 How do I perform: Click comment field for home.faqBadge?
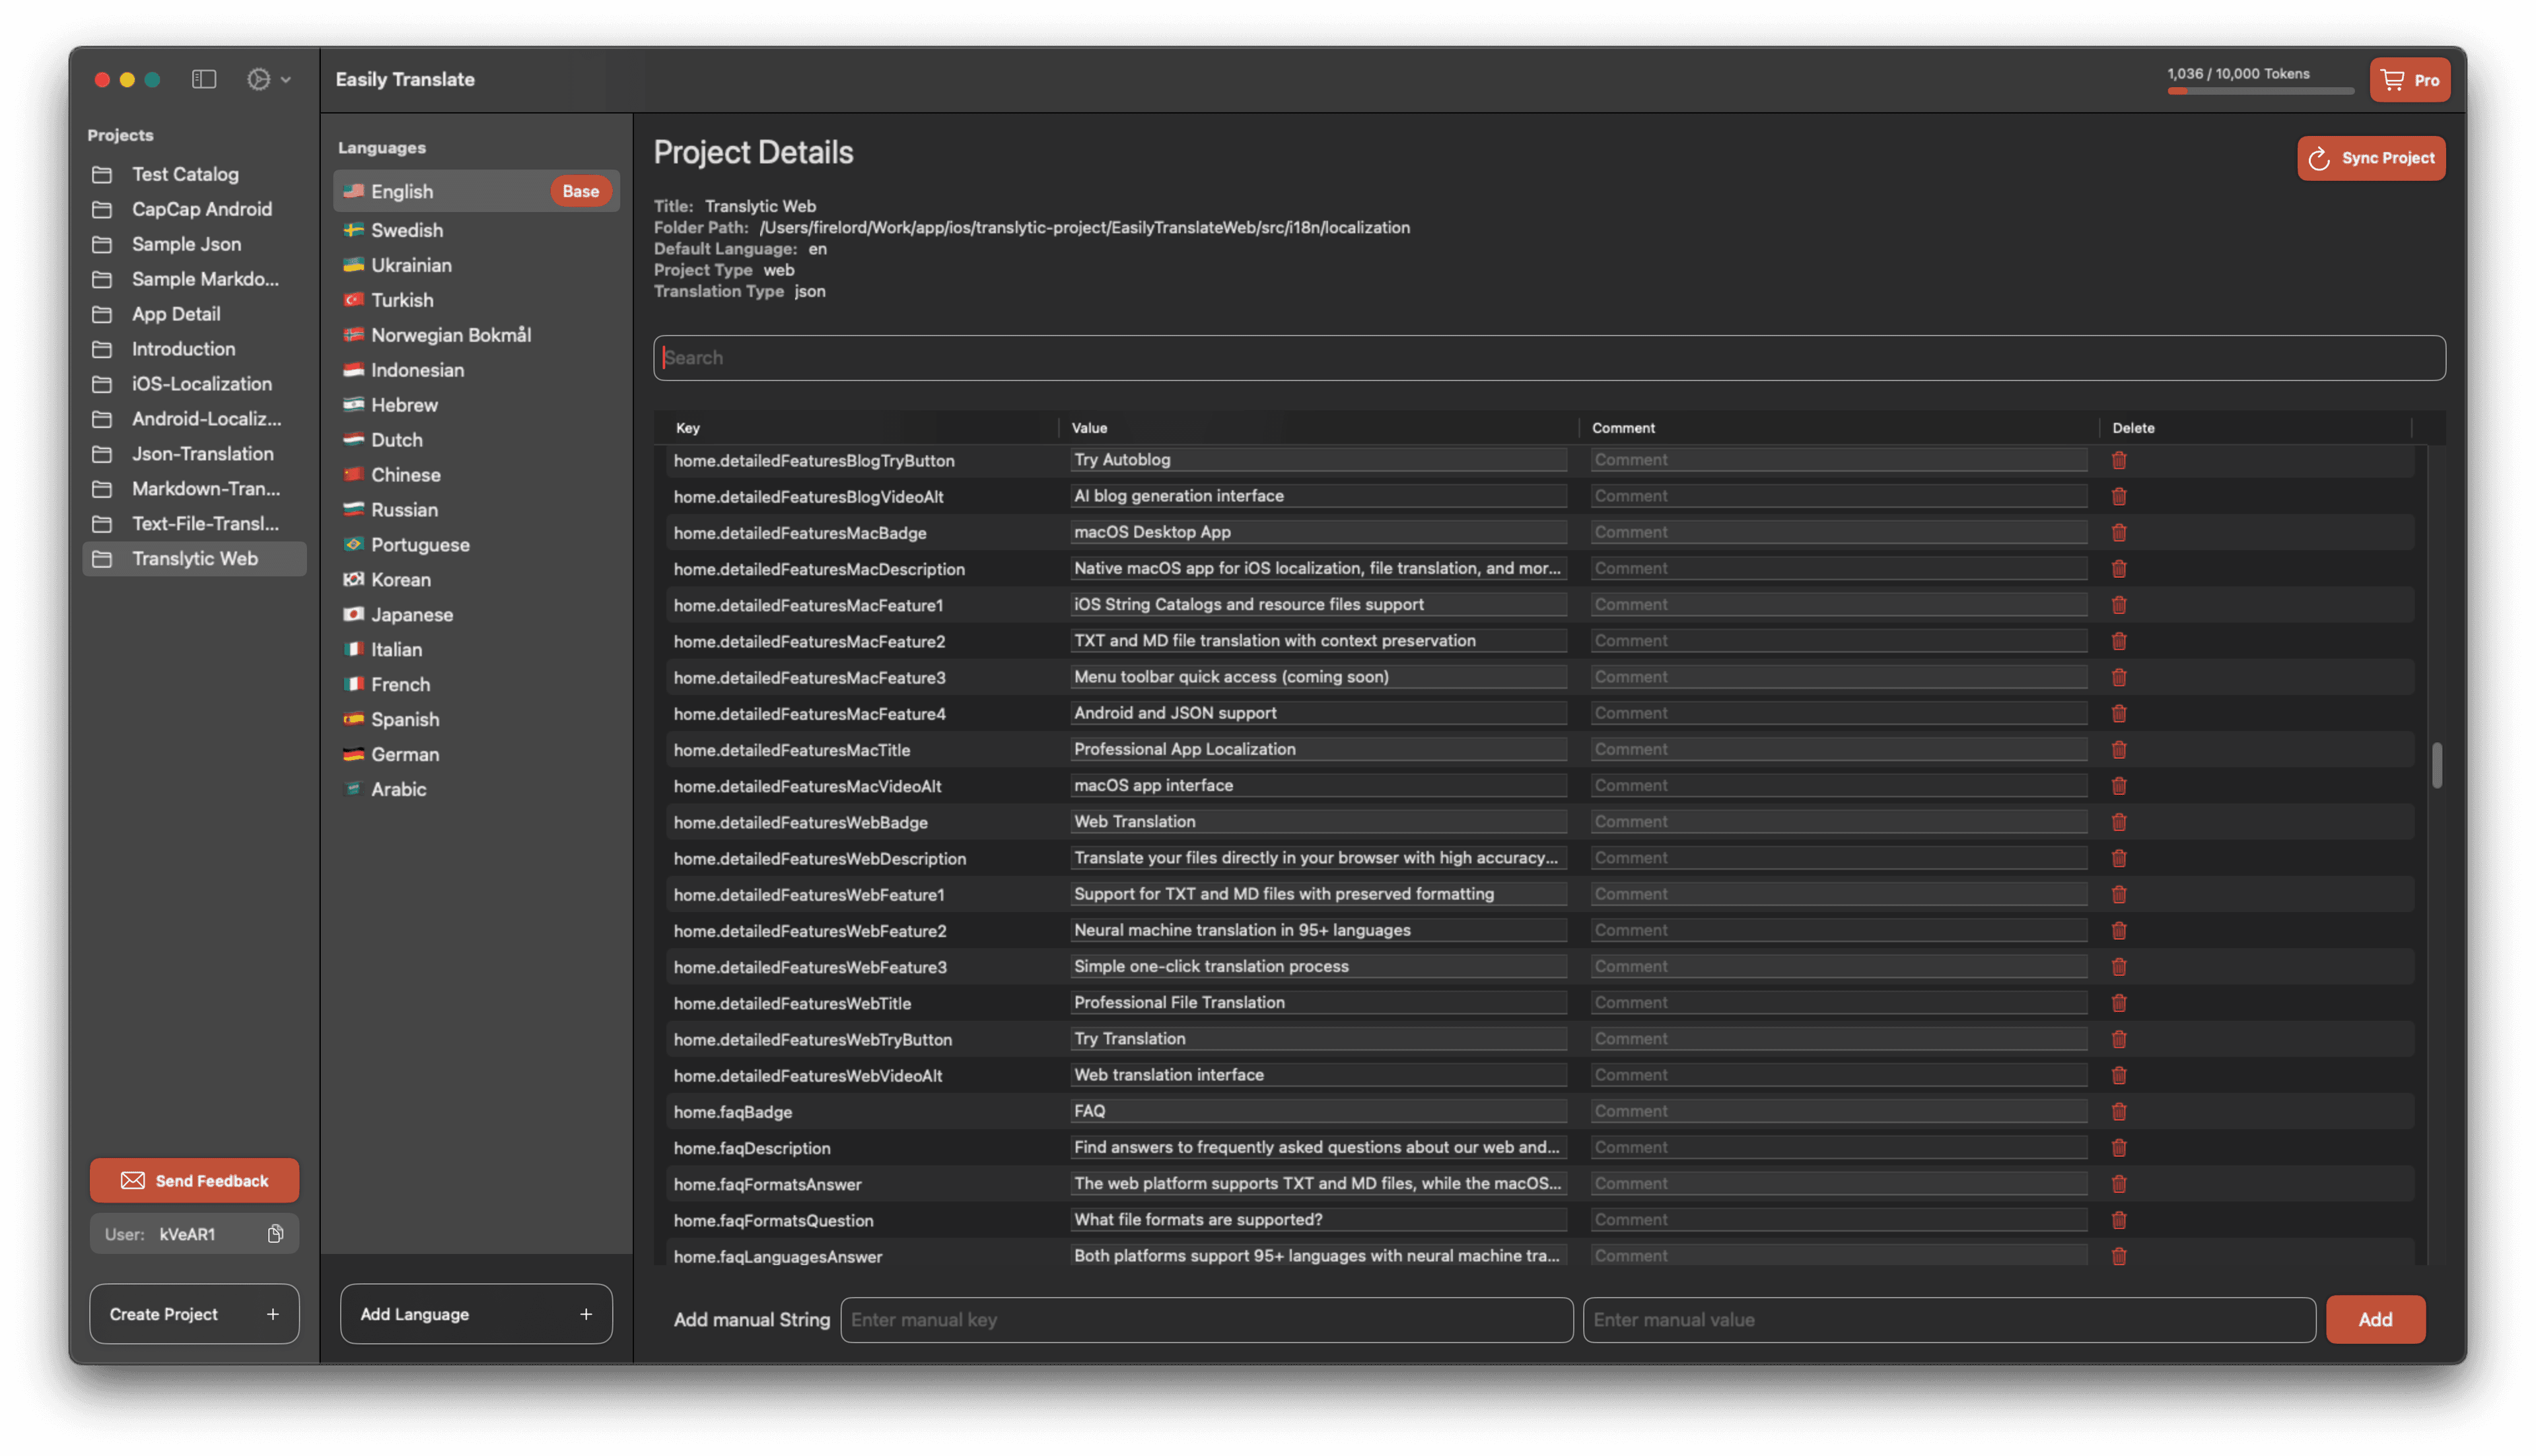pos(1838,1111)
